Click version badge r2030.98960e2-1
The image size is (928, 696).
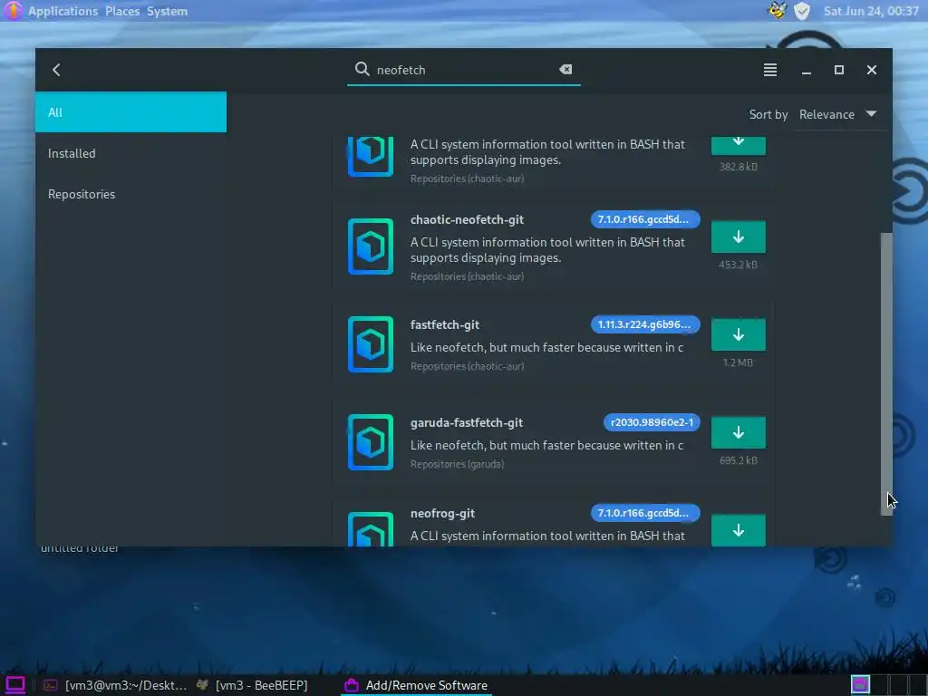[x=652, y=422]
